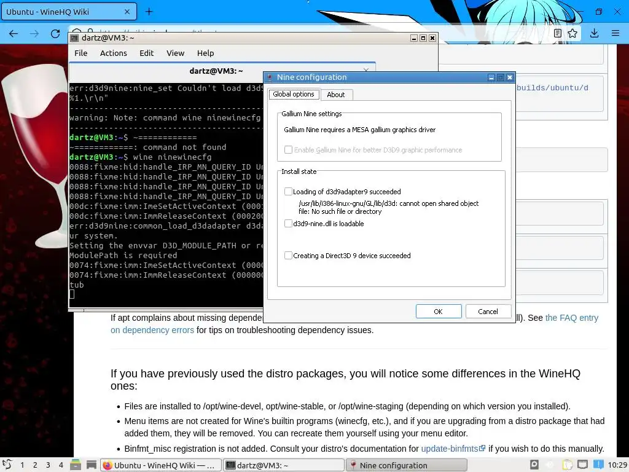Close the dartz@VM3 terminal window
This screenshot has width=629, height=472.
[x=432, y=37]
